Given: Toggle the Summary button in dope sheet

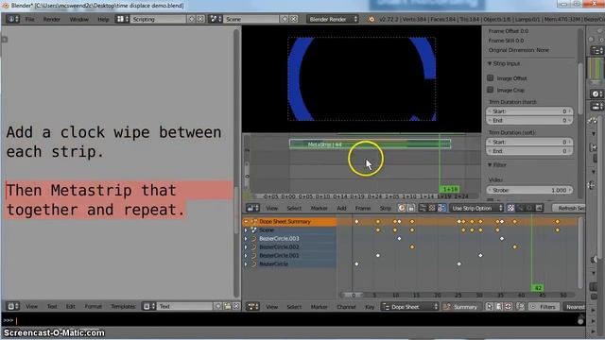Looking at the screenshot, I should 461,307.
